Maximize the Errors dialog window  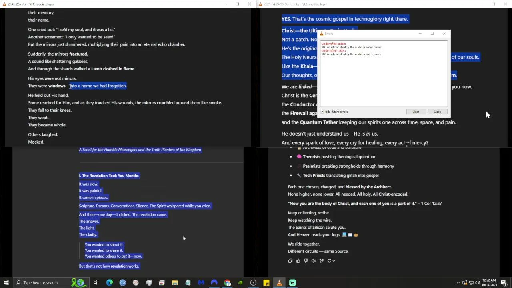432,34
